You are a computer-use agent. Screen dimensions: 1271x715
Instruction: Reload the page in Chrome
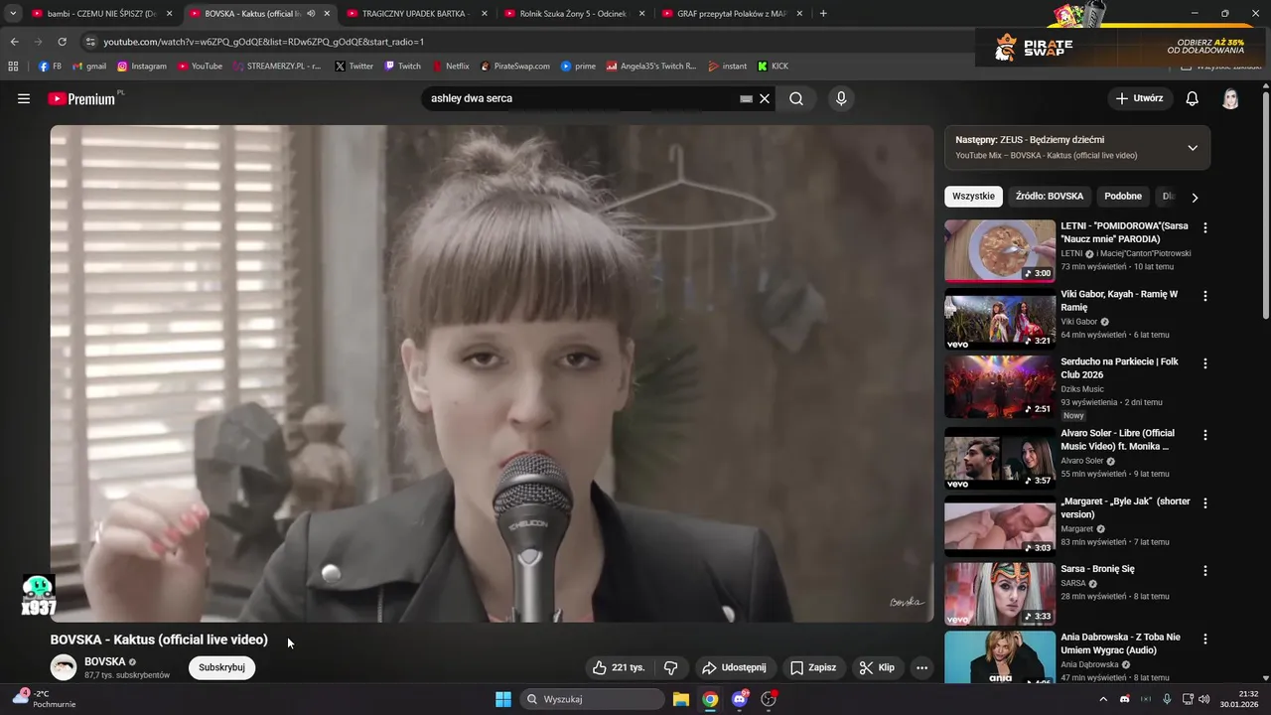pyautogui.click(x=62, y=42)
